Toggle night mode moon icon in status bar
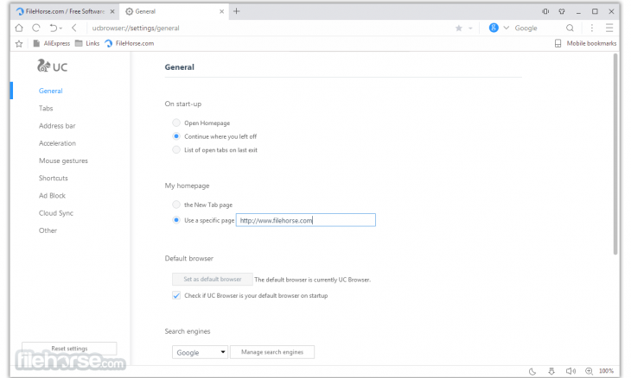Screen dimensions: 631x378 tap(532, 371)
